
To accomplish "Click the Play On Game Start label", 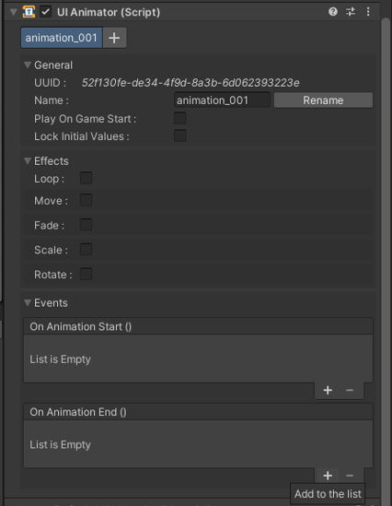I will point(85,119).
